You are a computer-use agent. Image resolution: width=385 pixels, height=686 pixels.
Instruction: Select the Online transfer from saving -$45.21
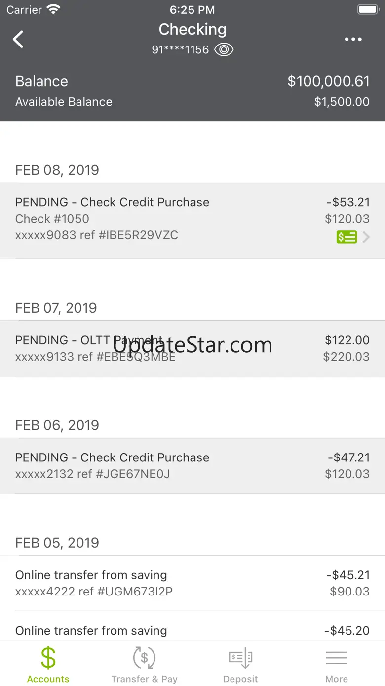click(x=192, y=583)
